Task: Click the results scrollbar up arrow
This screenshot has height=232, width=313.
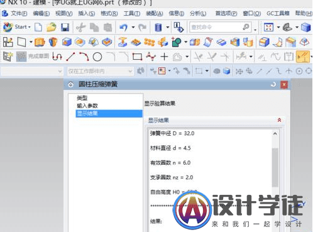Action: 275,134
